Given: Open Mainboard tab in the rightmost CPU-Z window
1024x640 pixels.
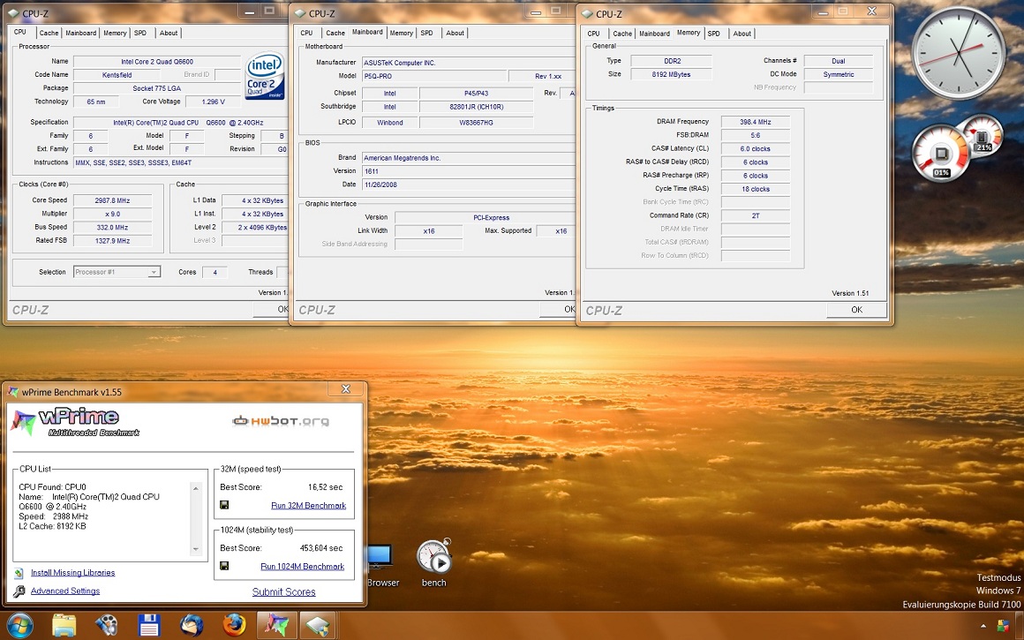Looking at the screenshot, I should pyautogui.click(x=654, y=34).
